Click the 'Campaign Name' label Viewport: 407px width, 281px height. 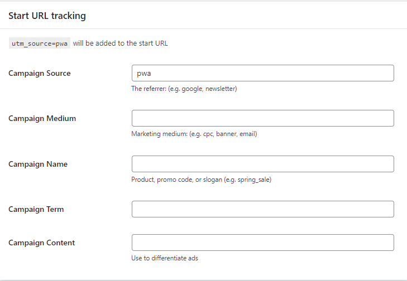[38, 164]
